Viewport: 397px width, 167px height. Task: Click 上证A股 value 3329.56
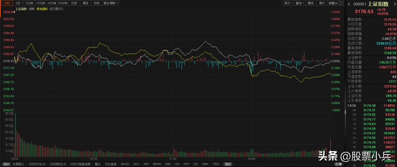[390, 86]
